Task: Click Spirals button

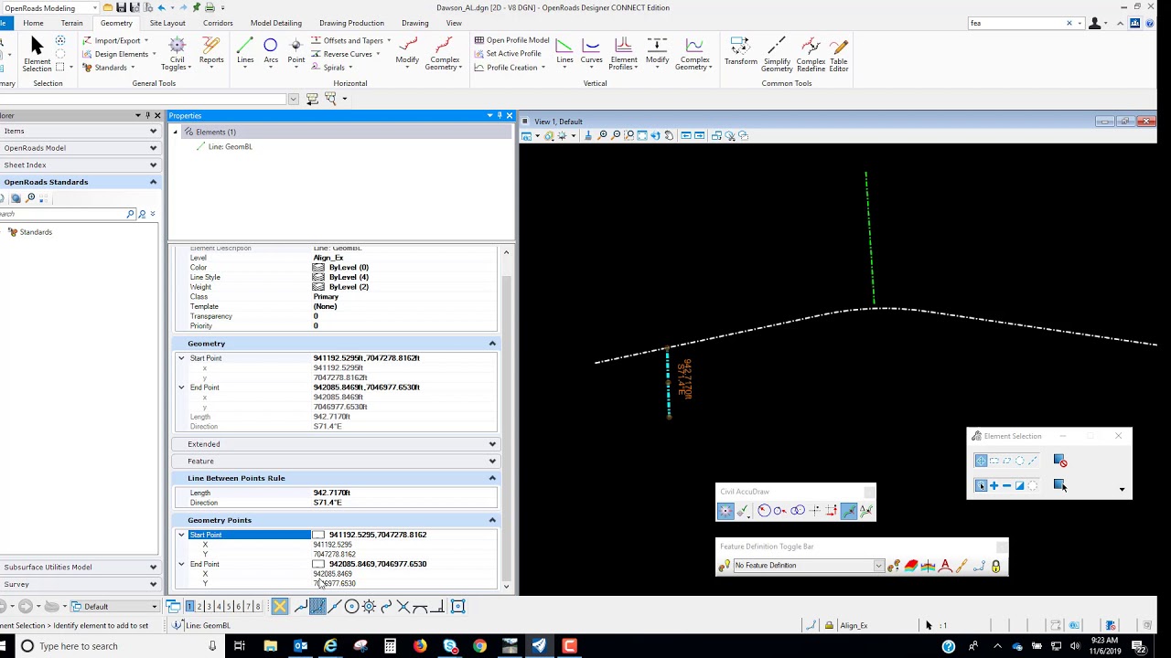Action: tap(331, 67)
